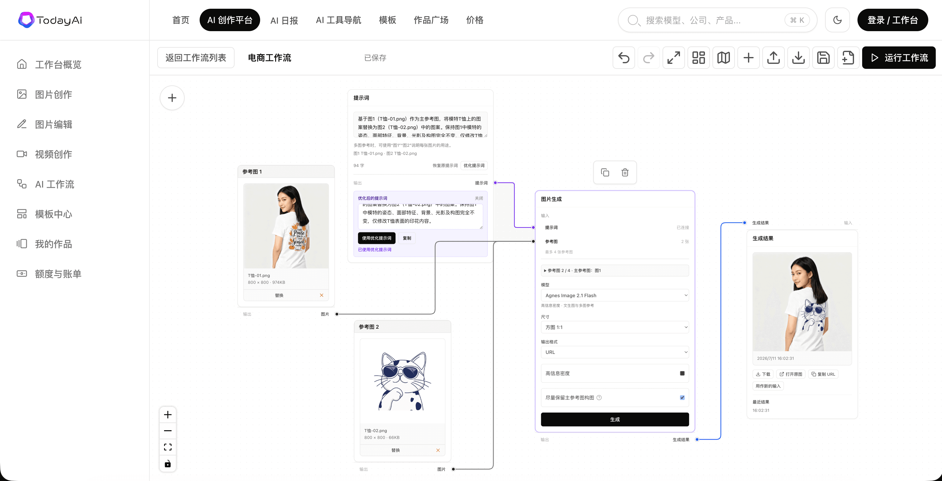Click the grid layout icon in toolbar

[x=698, y=58]
